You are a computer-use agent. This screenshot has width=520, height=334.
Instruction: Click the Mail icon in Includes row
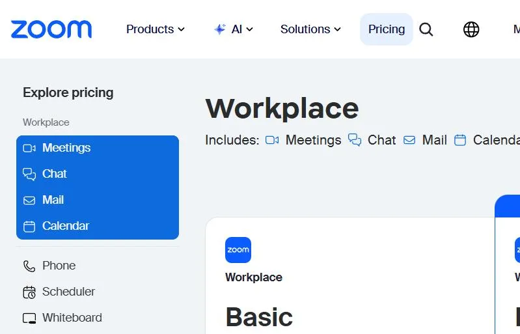point(409,140)
